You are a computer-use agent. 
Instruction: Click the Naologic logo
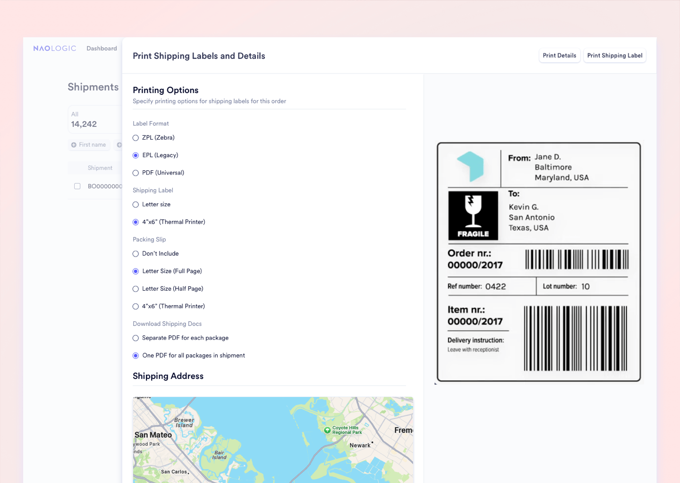(x=55, y=49)
